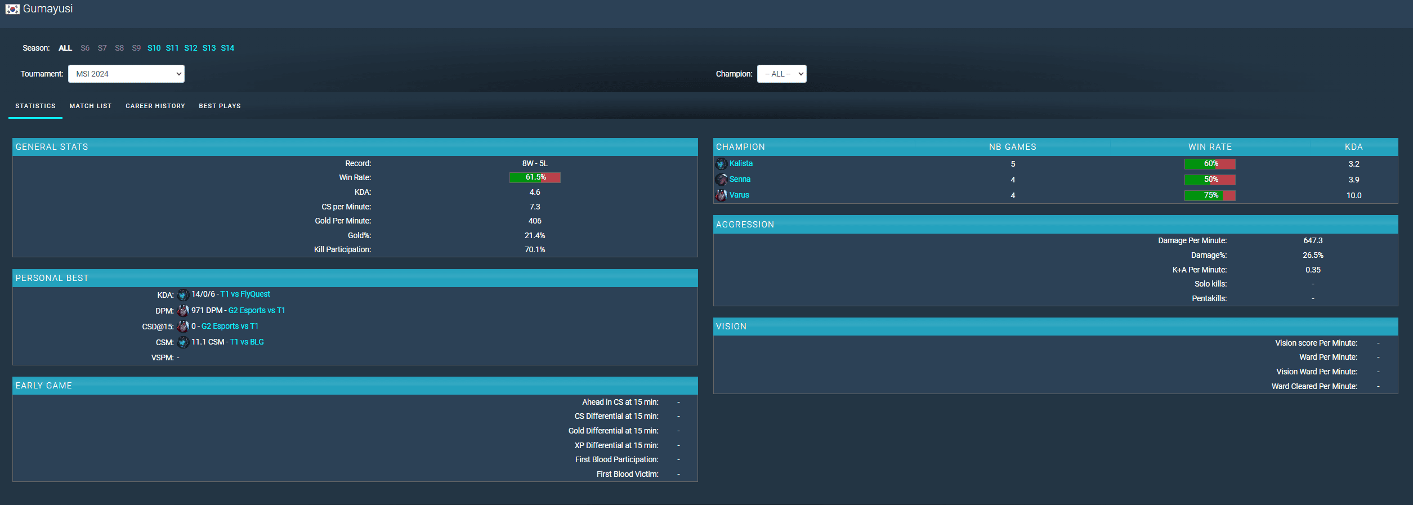Click champion icon beside CSD@15 record
The height and width of the screenshot is (505, 1413).
183,326
